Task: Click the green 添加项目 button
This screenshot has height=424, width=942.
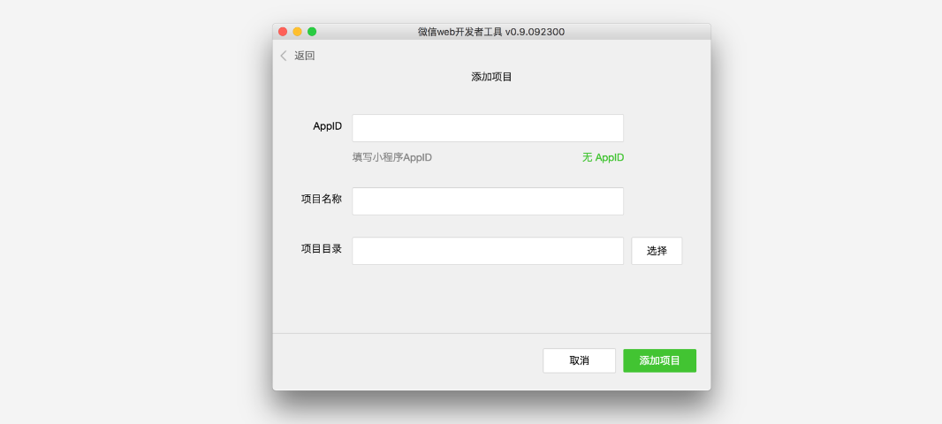Action: (659, 360)
